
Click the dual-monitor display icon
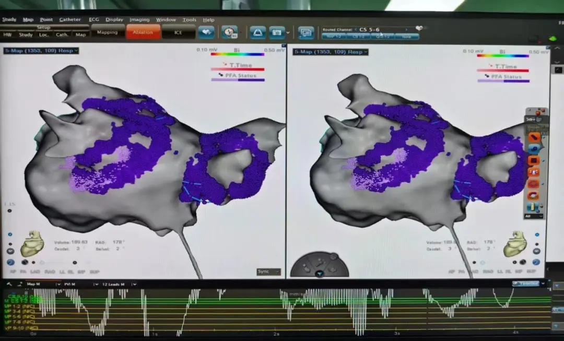[306, 33]
